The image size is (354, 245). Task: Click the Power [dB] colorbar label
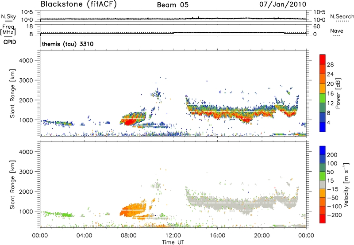pyautogui.click(x=338, y=93)
